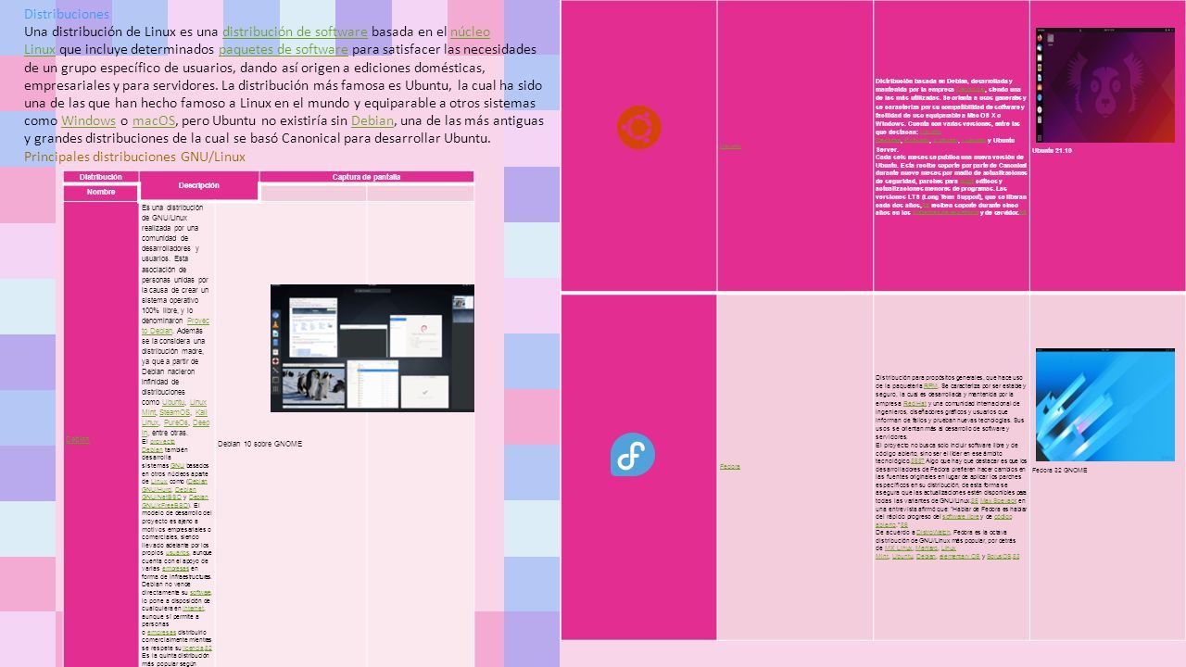1186x667 pixels.
Task: Click the 'Principales distribuciones GNU/Linux' heading
Action: pos(134,157)
